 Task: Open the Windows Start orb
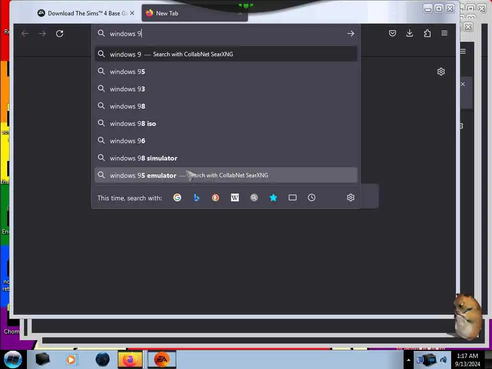13,359
